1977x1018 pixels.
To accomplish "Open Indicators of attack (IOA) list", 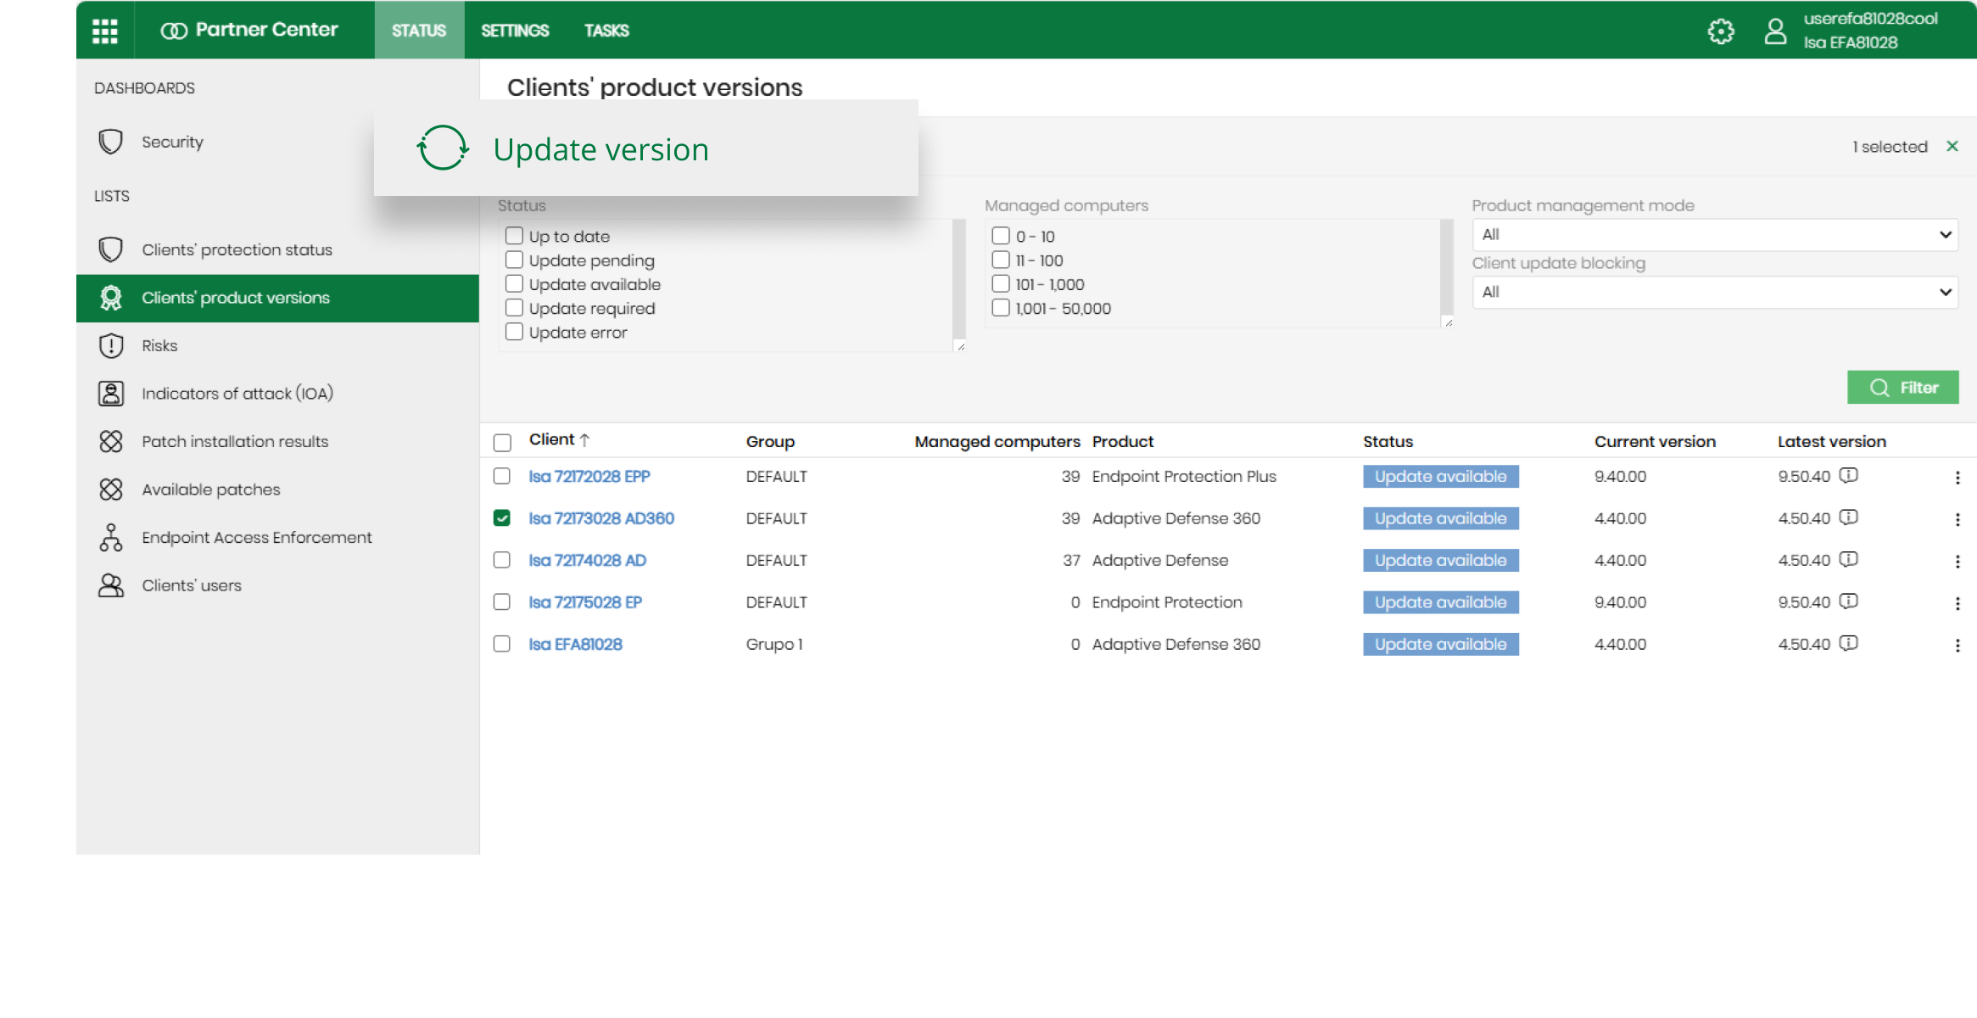I will click(237, 394).
